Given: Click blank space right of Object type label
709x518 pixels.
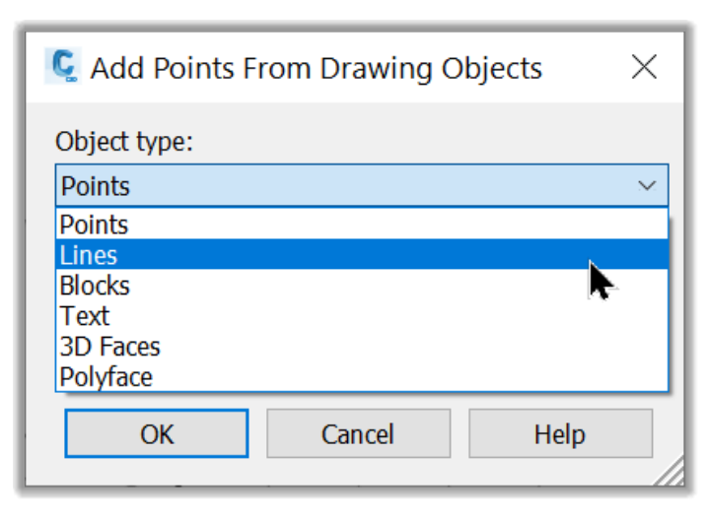Looking at the screenshot, I should point(430,142).
